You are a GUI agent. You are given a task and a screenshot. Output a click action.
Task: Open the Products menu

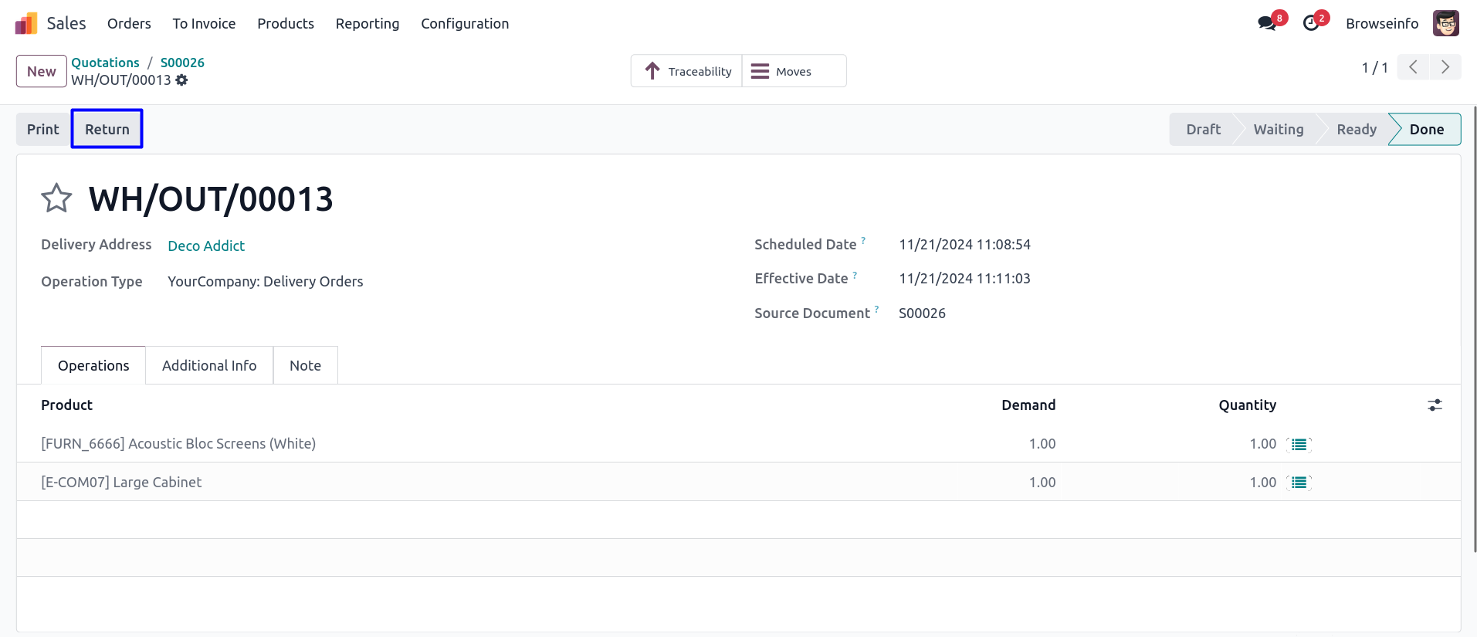[286, 24]
